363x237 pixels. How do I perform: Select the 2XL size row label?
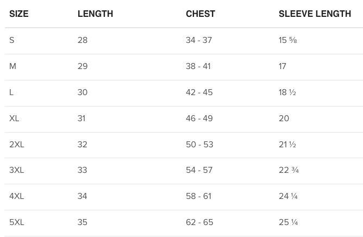point(17,145)
